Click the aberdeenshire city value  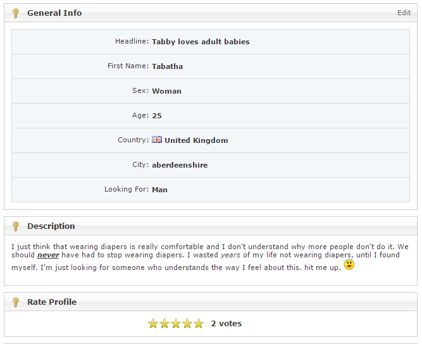point(180,165)
